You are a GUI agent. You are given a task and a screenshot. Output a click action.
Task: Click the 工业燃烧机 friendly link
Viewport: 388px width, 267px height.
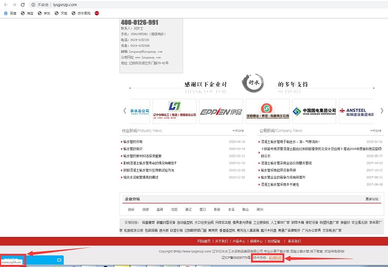(x=261, y=223)
